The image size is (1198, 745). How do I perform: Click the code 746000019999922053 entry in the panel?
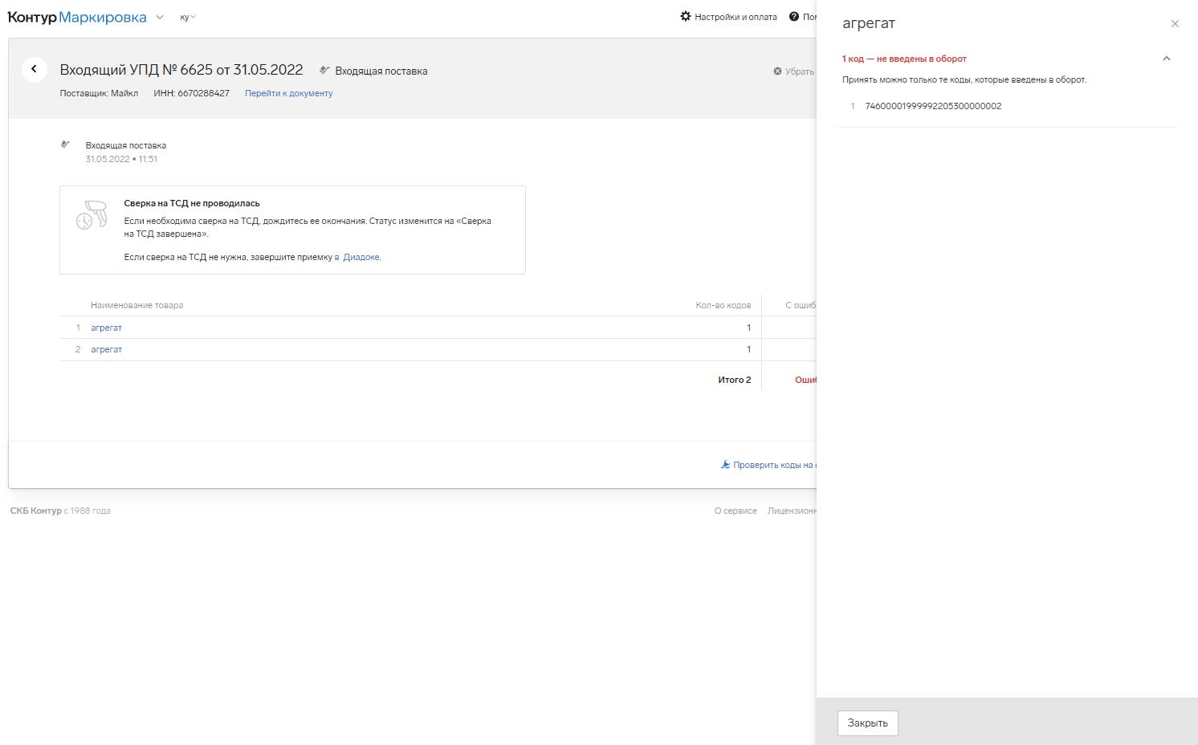[932, 106]
